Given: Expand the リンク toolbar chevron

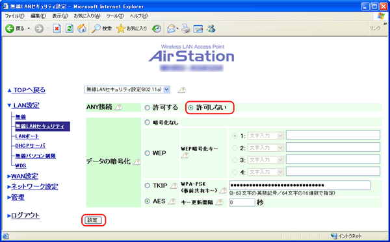Looking at the screenshot, I should tap(385, 24).
